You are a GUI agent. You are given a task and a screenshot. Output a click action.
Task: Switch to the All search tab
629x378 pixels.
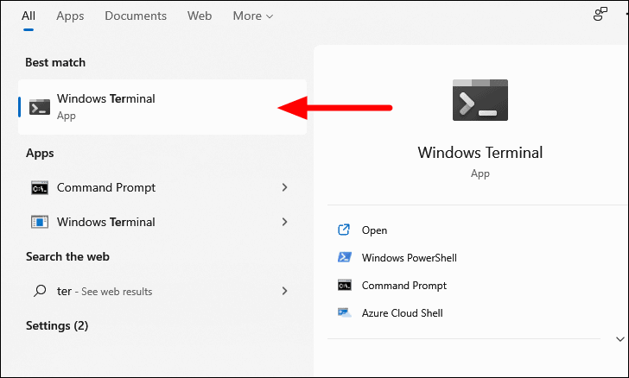click(x=29, y=16)
